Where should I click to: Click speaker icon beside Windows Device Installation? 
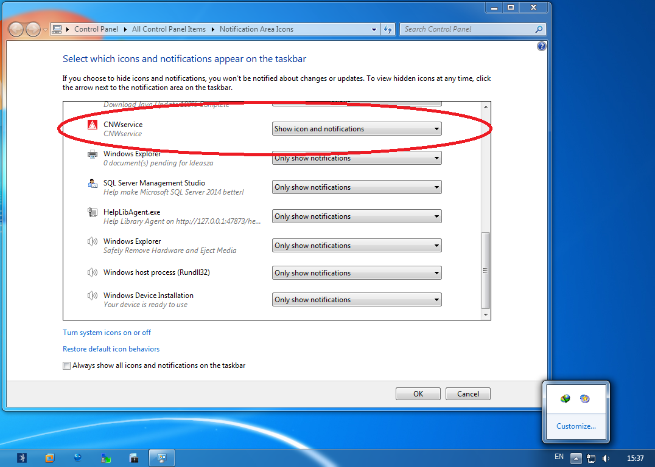click(93, 296)
